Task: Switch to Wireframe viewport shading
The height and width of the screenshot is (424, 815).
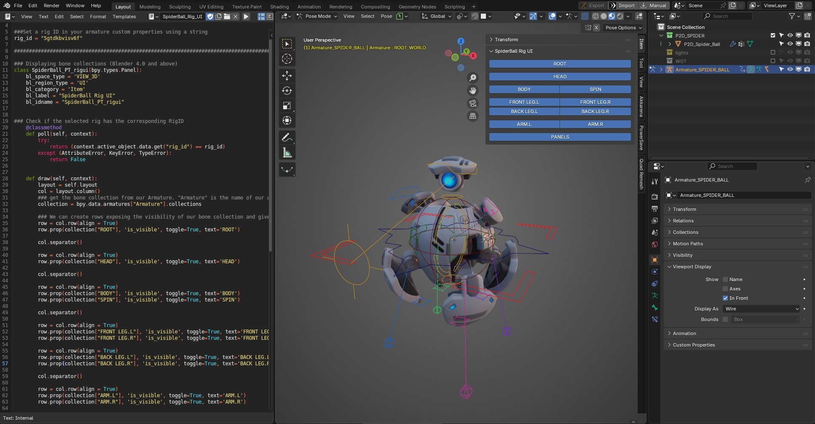Action: tap(595, 16)
